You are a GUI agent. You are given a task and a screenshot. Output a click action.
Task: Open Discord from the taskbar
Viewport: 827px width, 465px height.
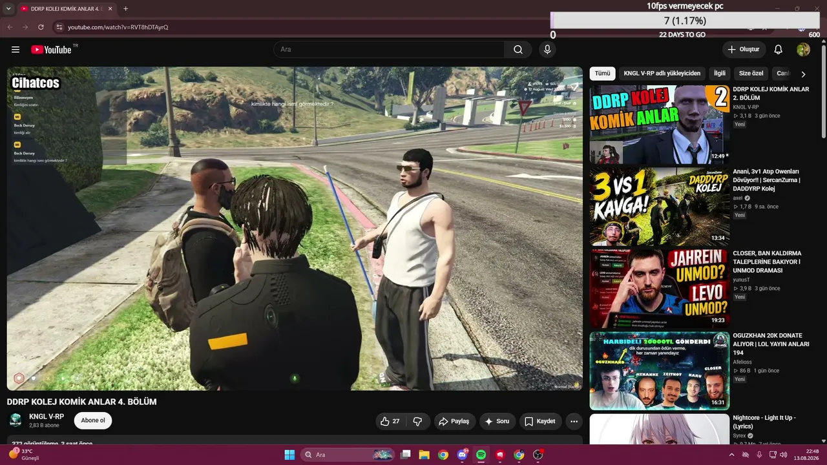462,455
